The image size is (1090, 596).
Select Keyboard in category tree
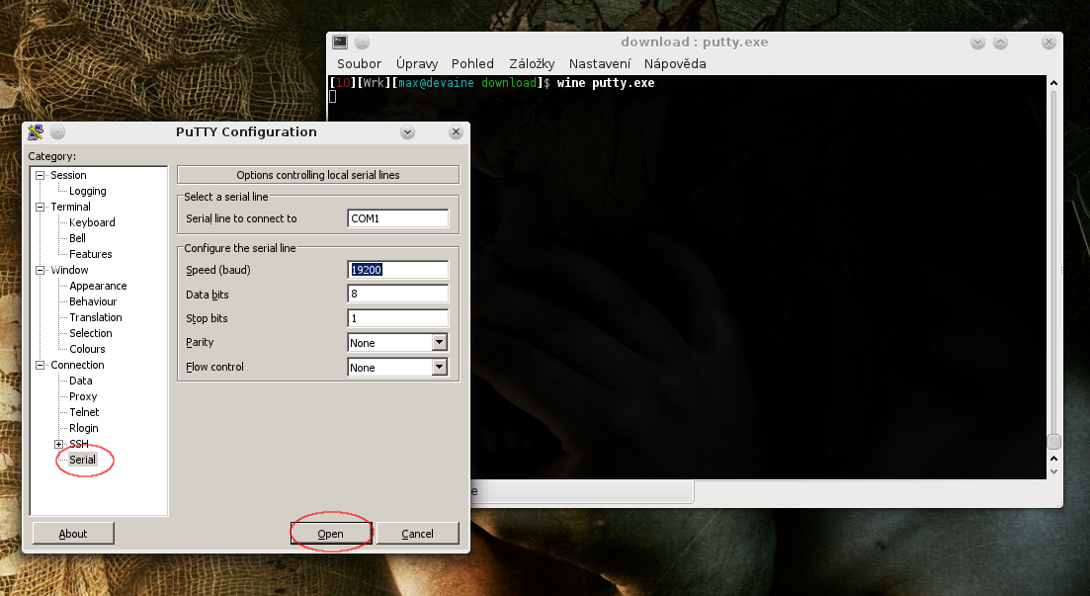[x=92, y=222]
